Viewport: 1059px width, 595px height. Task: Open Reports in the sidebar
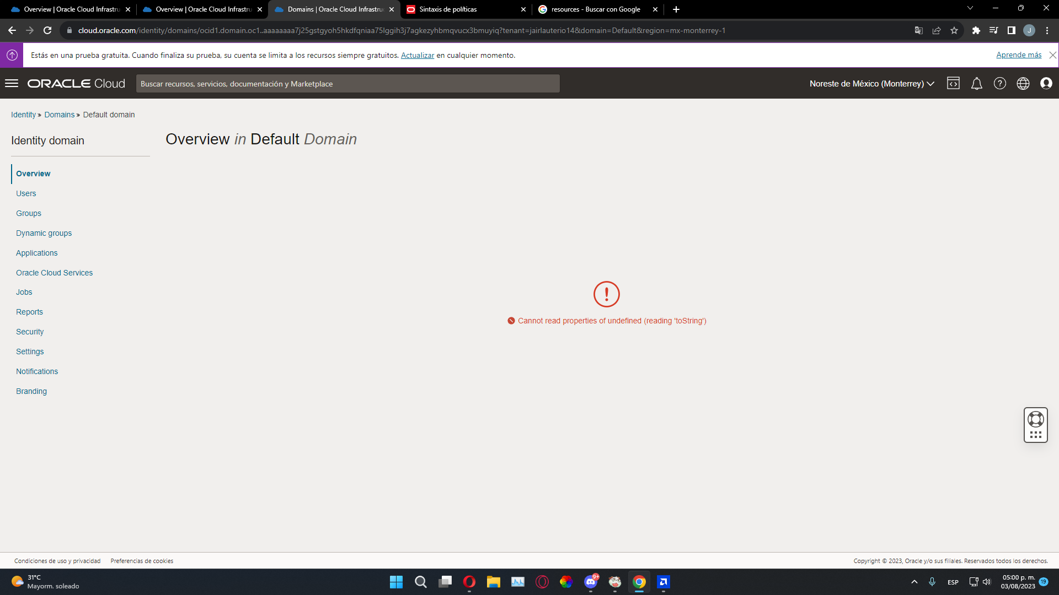coord(29,312)
